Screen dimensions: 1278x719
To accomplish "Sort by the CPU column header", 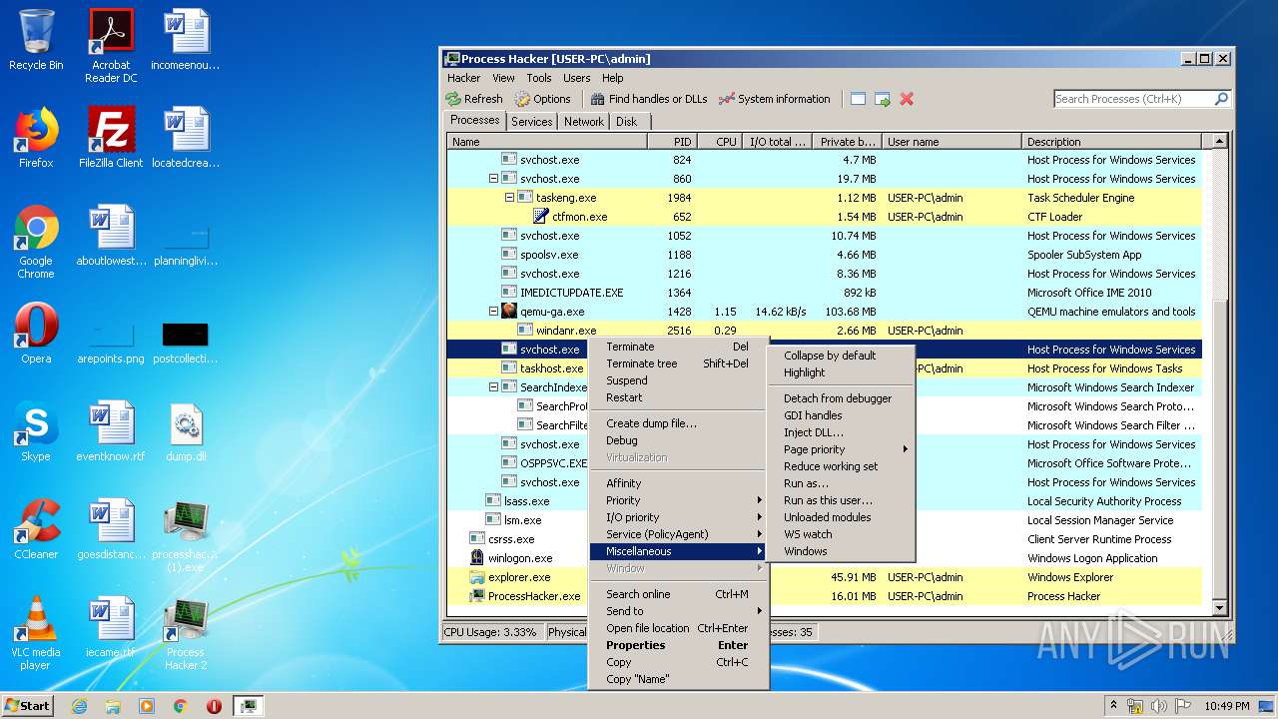I will click(719, 142).
